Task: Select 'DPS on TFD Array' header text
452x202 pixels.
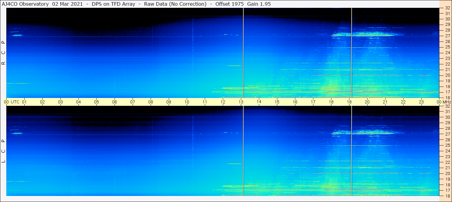Action: (114, 4)
